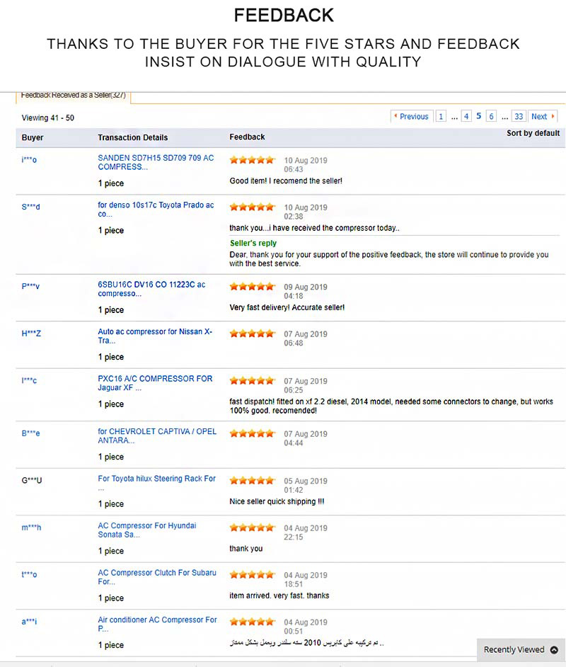
Task: Go to the Next feedback page
Action: pos(543,117)
